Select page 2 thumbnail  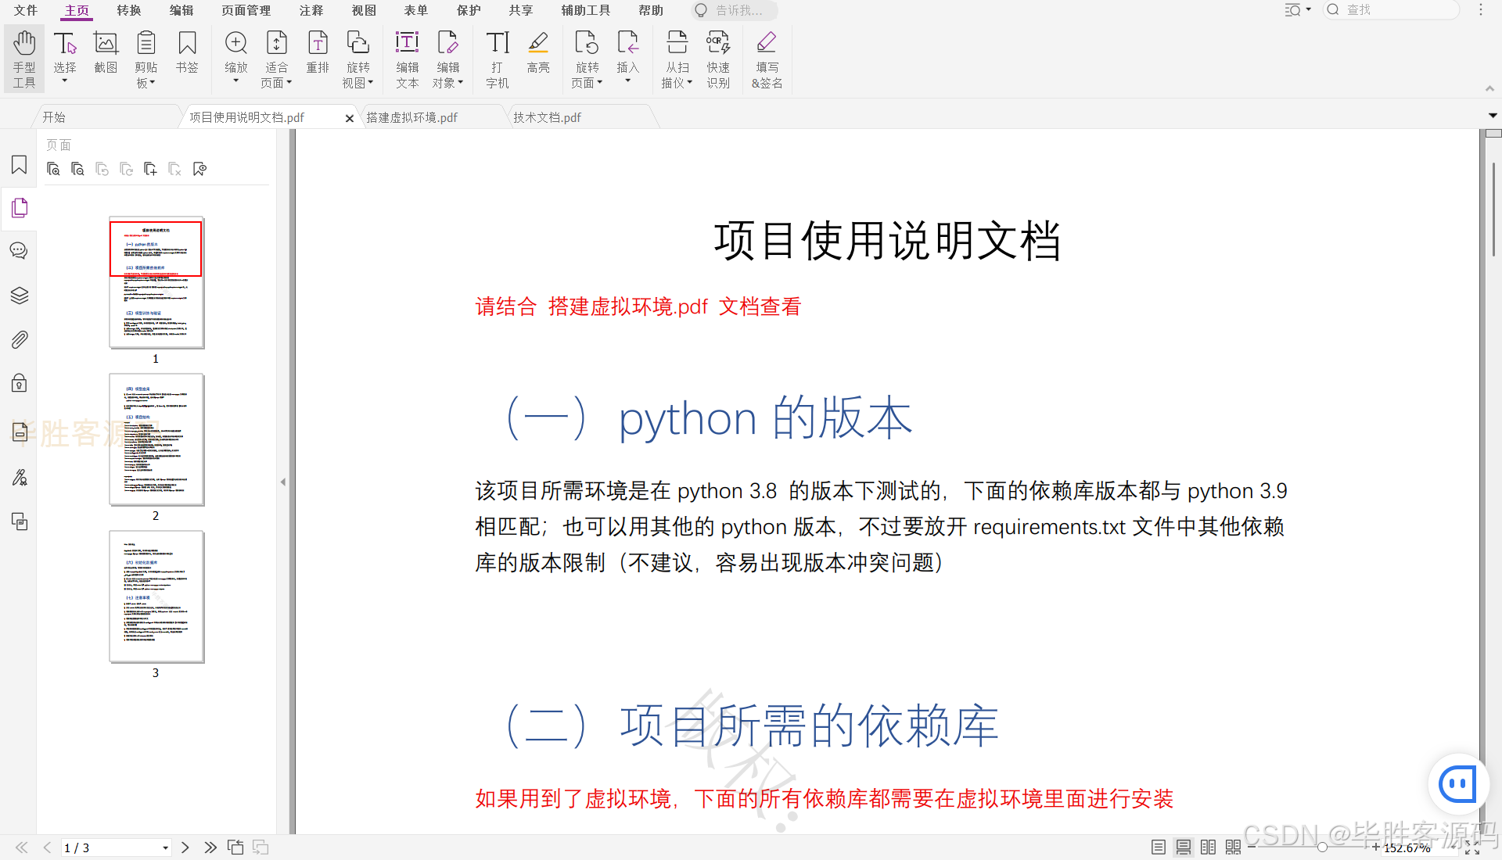click(156, 439)
